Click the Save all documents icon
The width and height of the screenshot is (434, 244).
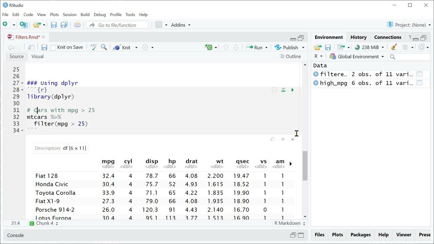pyautogui.click(x=64, y=25)
